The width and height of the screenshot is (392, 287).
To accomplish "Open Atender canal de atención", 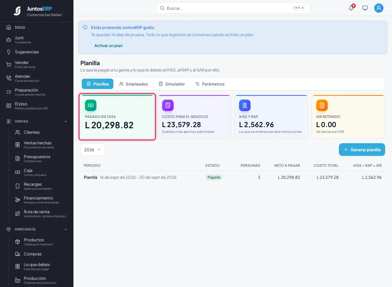I will tap(37, 78).
